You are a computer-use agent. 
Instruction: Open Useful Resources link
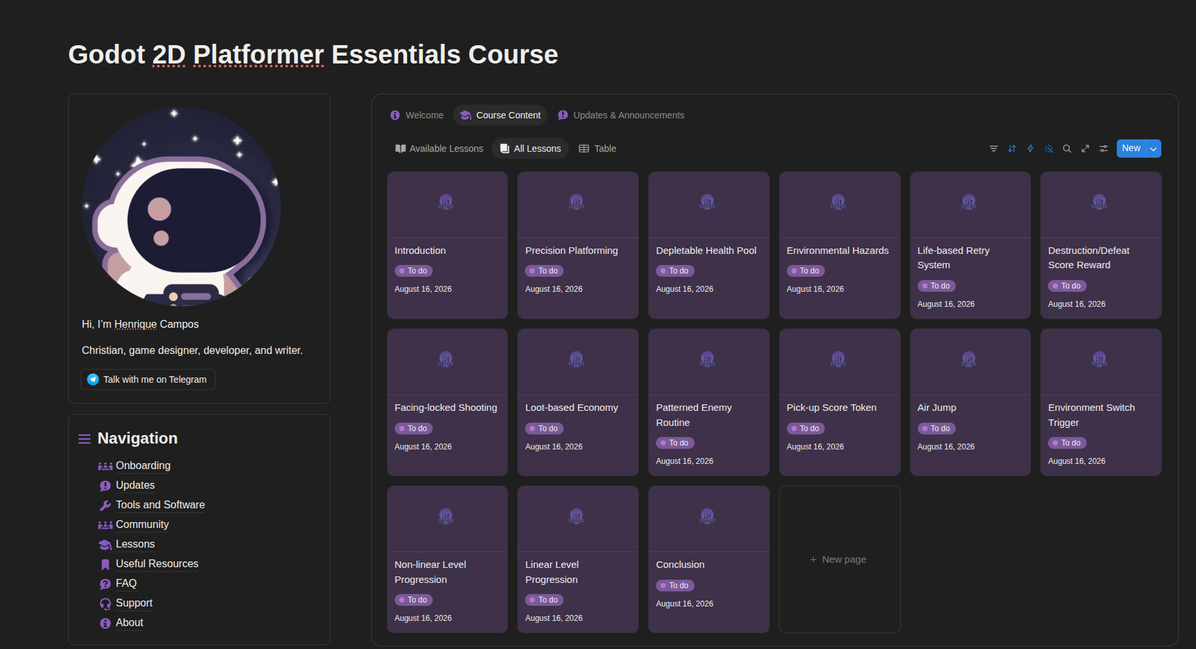pyautogui.click(x=157, y=564)
